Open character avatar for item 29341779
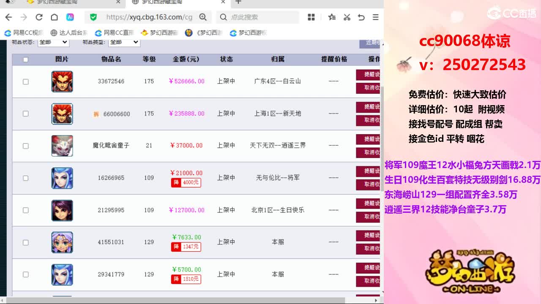 point(62,274)
